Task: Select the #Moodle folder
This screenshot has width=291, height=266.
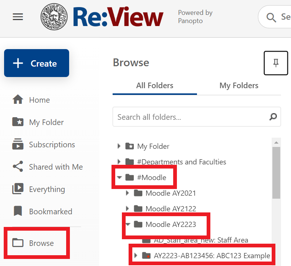Action: pos(151,177)
